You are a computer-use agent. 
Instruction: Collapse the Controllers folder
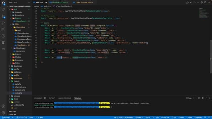[x=20, y=27]
